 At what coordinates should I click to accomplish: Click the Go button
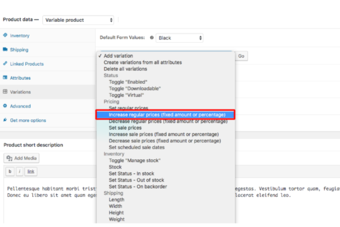pos(241,56)
